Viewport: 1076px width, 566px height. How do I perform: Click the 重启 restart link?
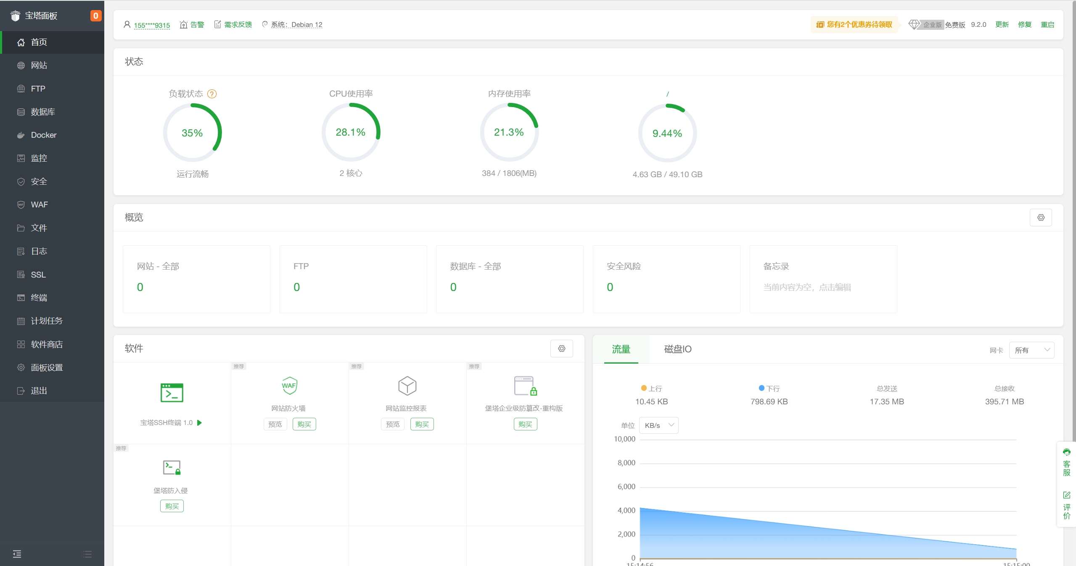tap(1047, 25)
